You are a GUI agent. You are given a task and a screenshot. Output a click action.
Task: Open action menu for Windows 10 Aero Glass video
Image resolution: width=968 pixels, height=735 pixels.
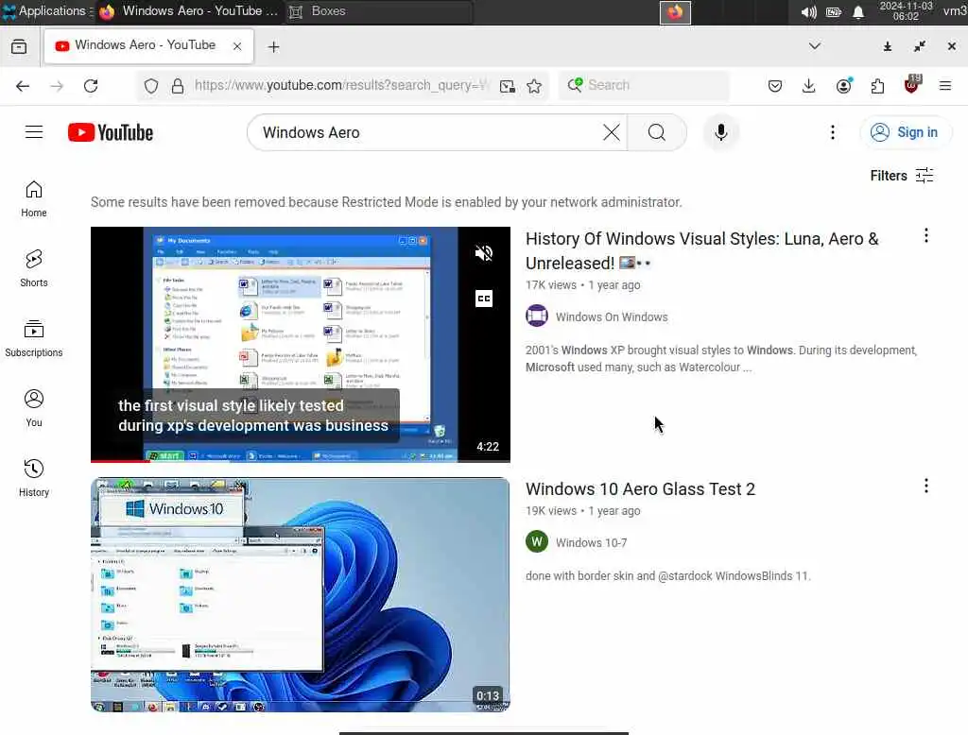coord(926,486)
